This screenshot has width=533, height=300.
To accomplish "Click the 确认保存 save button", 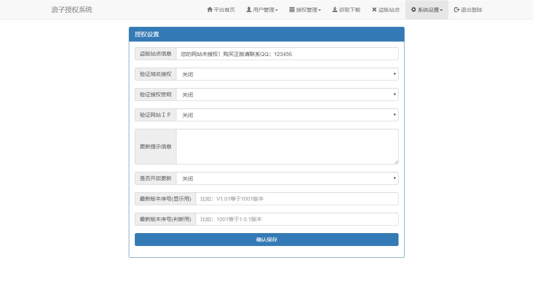I will [x=266, y=240].
